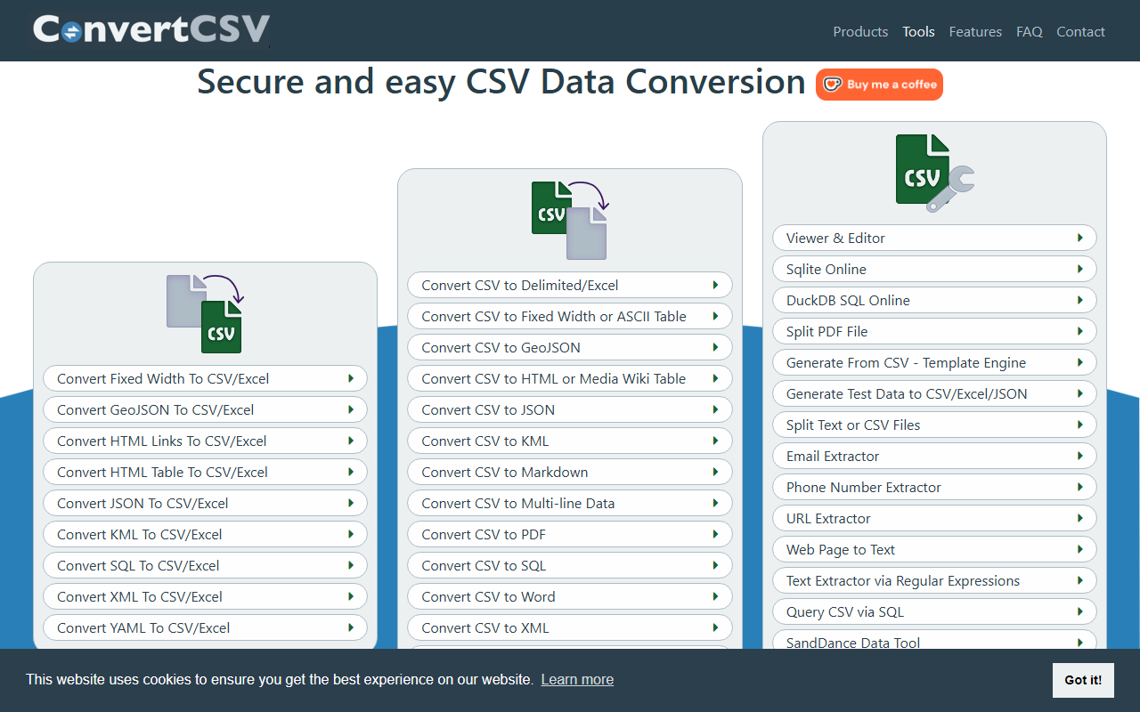
Task: Click arrow on Convert YAML To CSV/Excel
Action: point(351,627)
